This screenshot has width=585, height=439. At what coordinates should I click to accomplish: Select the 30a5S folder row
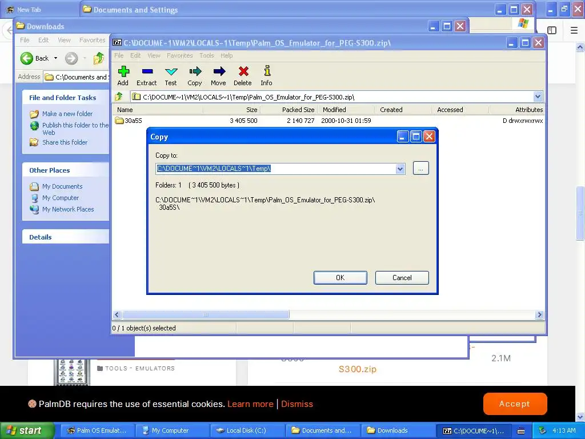pyautogui.click(x=328, y=121)
